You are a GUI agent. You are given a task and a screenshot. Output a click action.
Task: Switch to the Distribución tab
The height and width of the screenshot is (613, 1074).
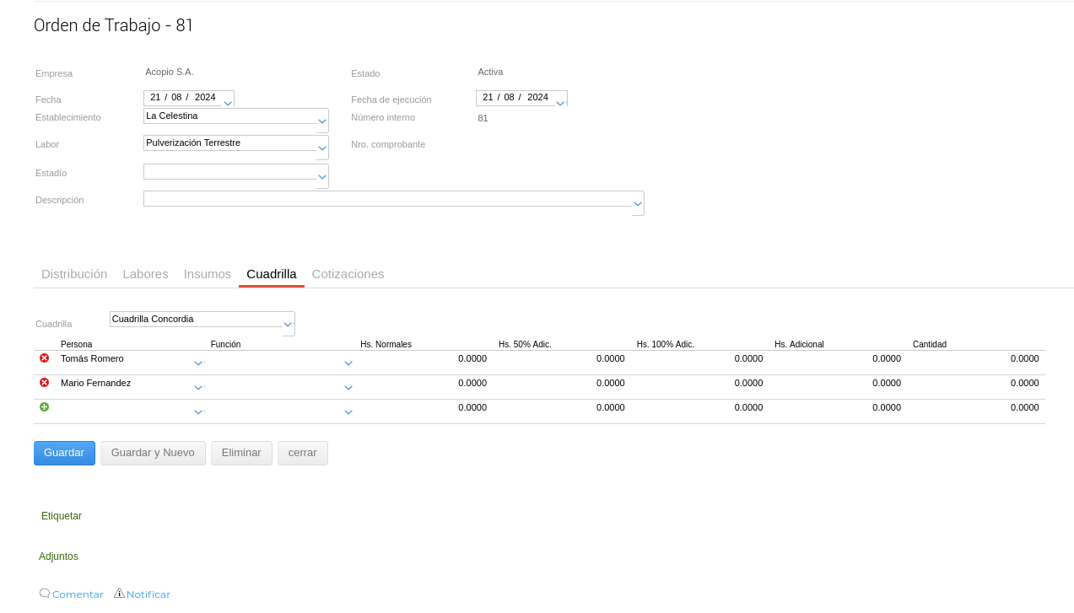(x=74, y=274)
